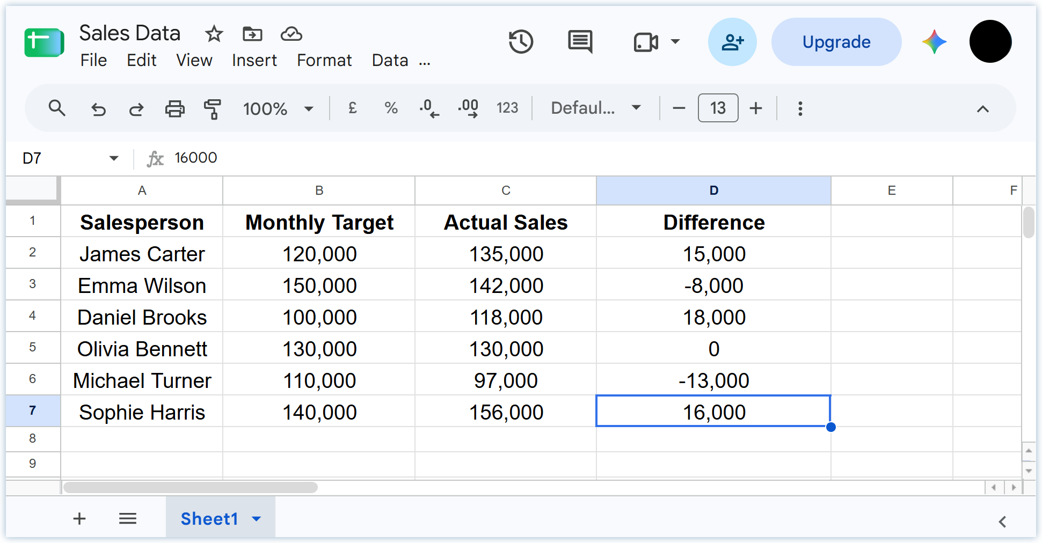
Task: Select the -8,000 difference cell
Action: coord(713,285)
